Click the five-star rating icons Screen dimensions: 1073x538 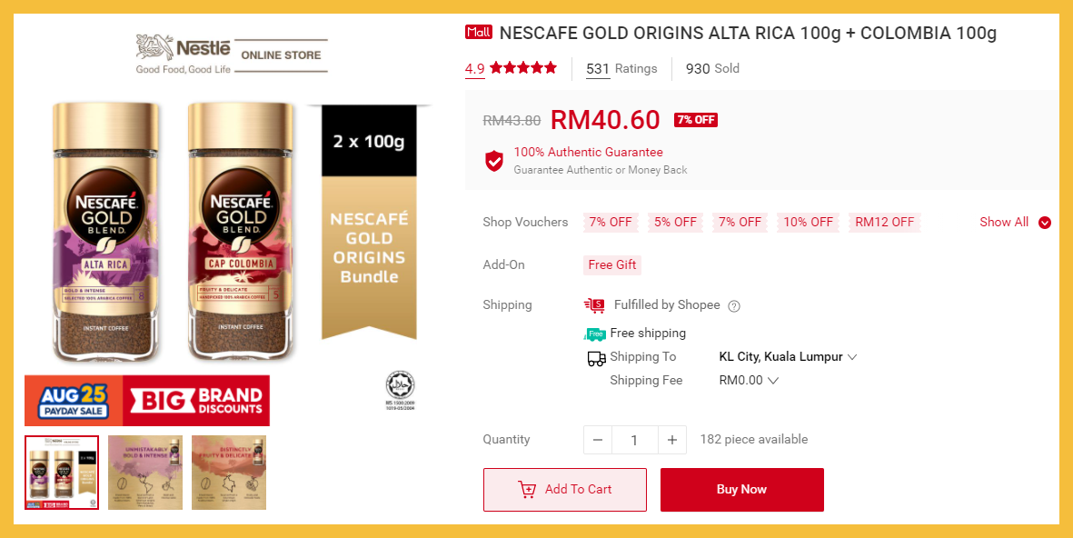[x=522, y=68]
